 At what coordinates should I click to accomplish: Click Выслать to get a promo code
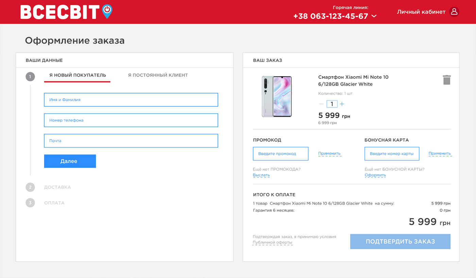pos(261,175)
